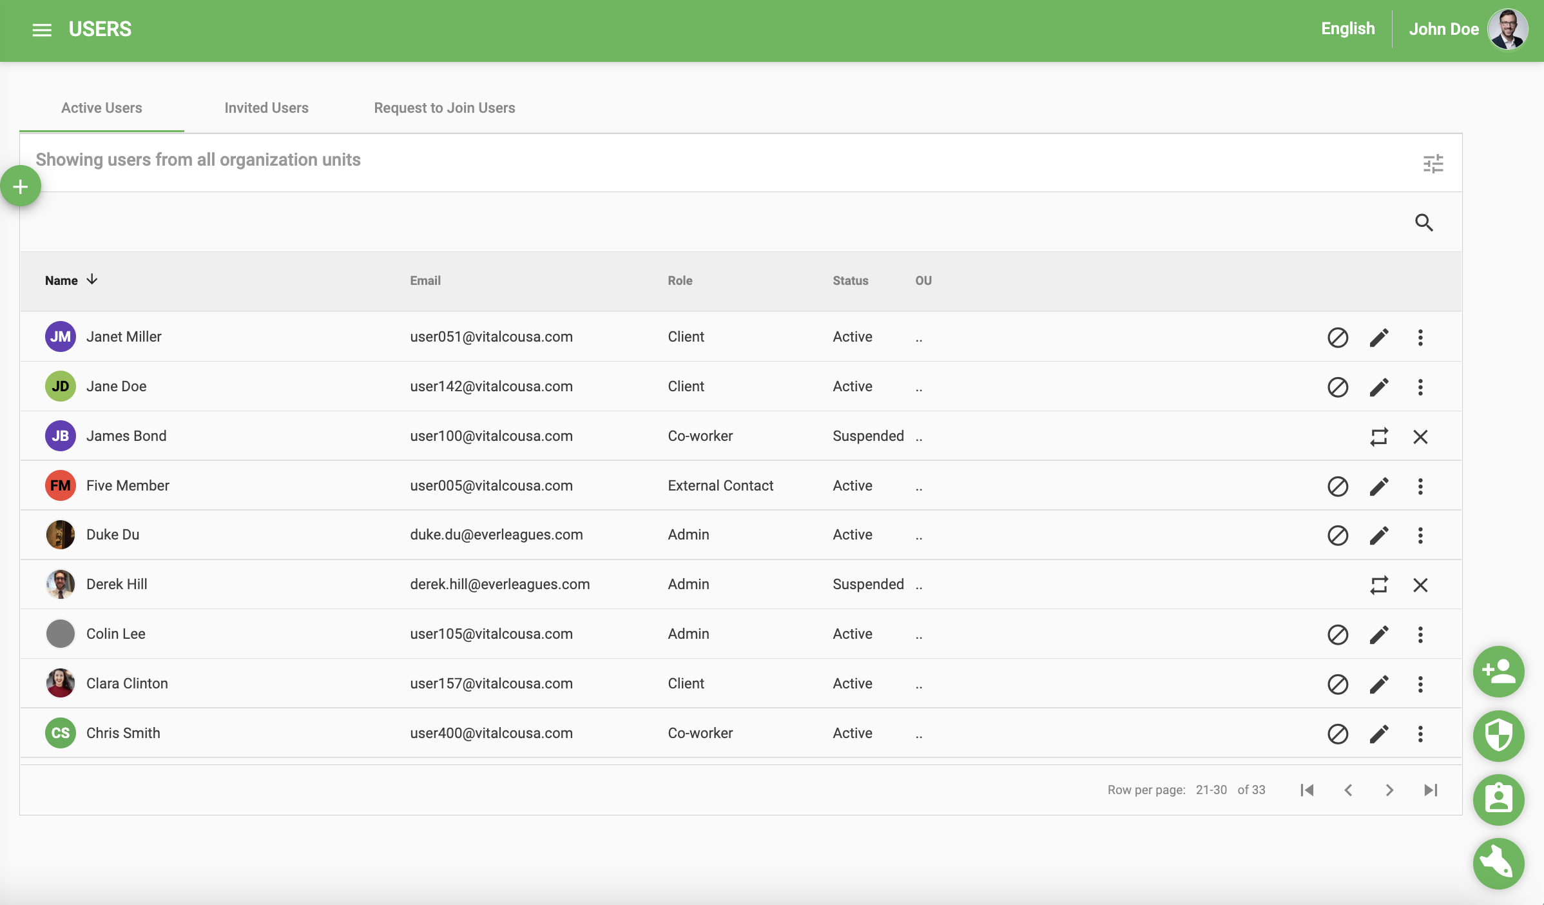Click the floating add-user icon
The height and width of the screenshot is (905, 1544).
click(1498, 672)
